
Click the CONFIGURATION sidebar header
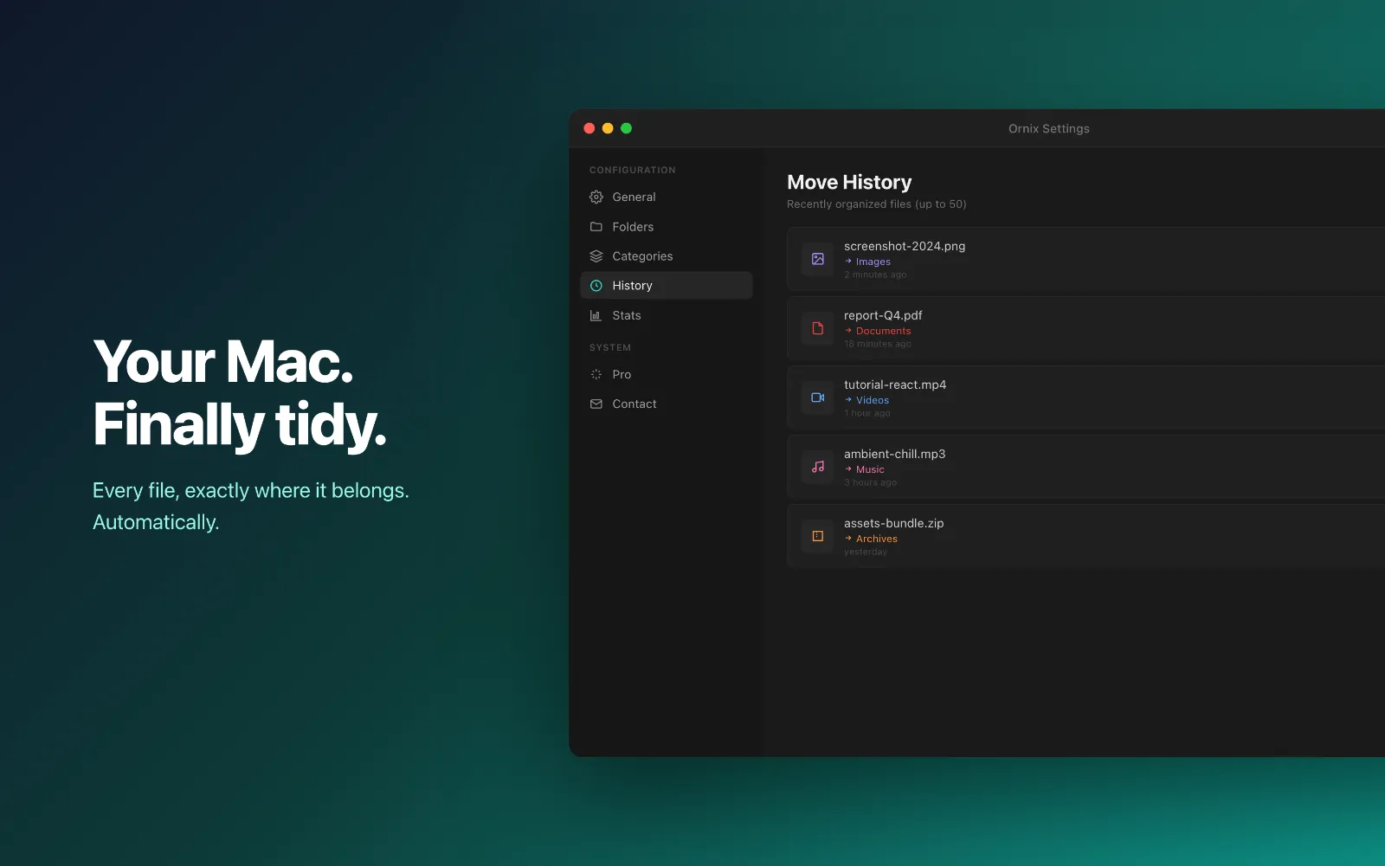[632, 170]
